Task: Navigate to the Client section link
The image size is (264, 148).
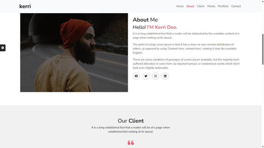Action: pos(201,6)
